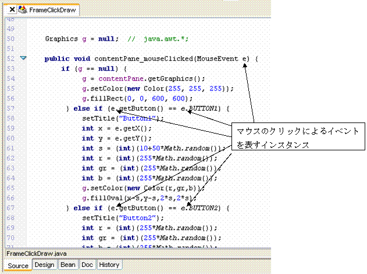Click the FrameClickDraw.java file name label

(x=35, y=254)
